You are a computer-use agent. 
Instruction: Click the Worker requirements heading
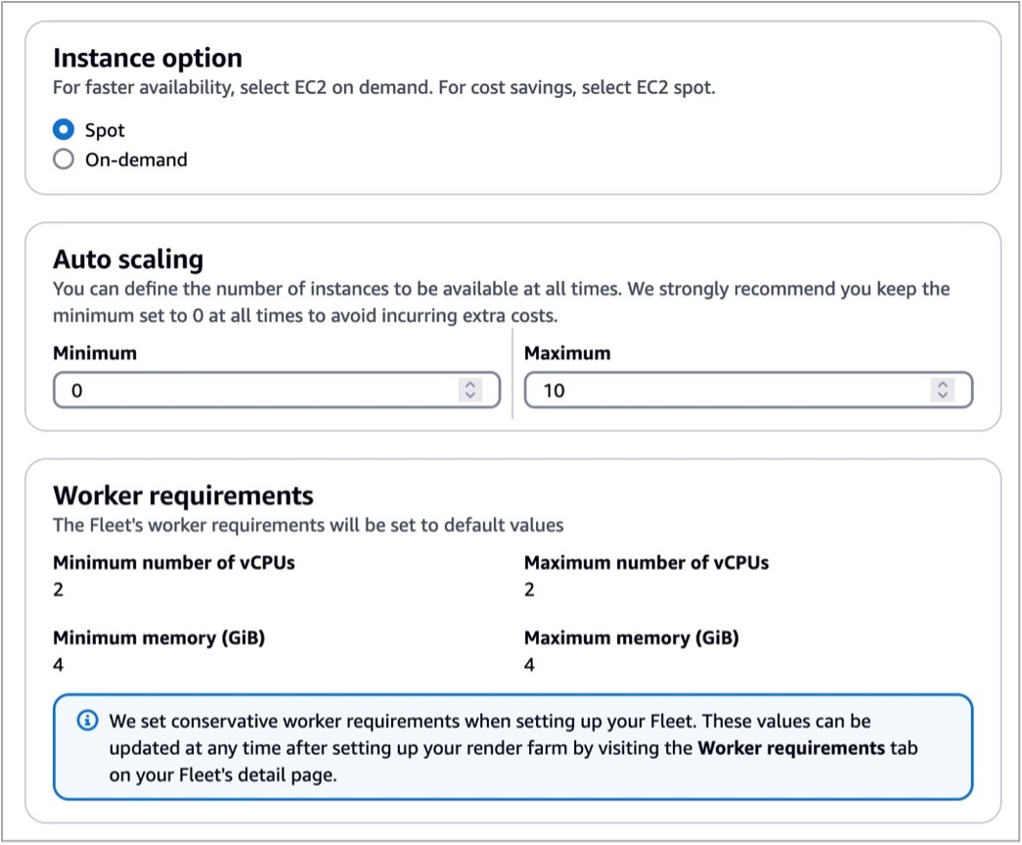pos(183,496)
